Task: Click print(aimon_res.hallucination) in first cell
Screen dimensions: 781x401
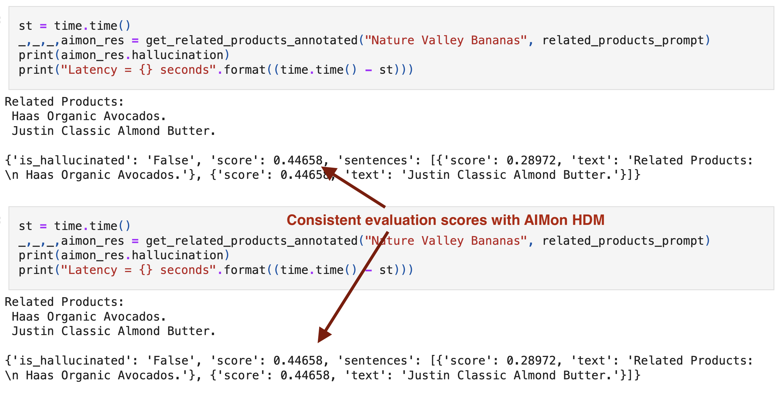Action: tap(124, 55)
